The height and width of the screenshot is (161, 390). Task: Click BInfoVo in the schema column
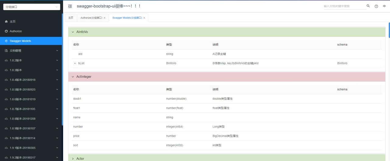(x=342, y=63)
